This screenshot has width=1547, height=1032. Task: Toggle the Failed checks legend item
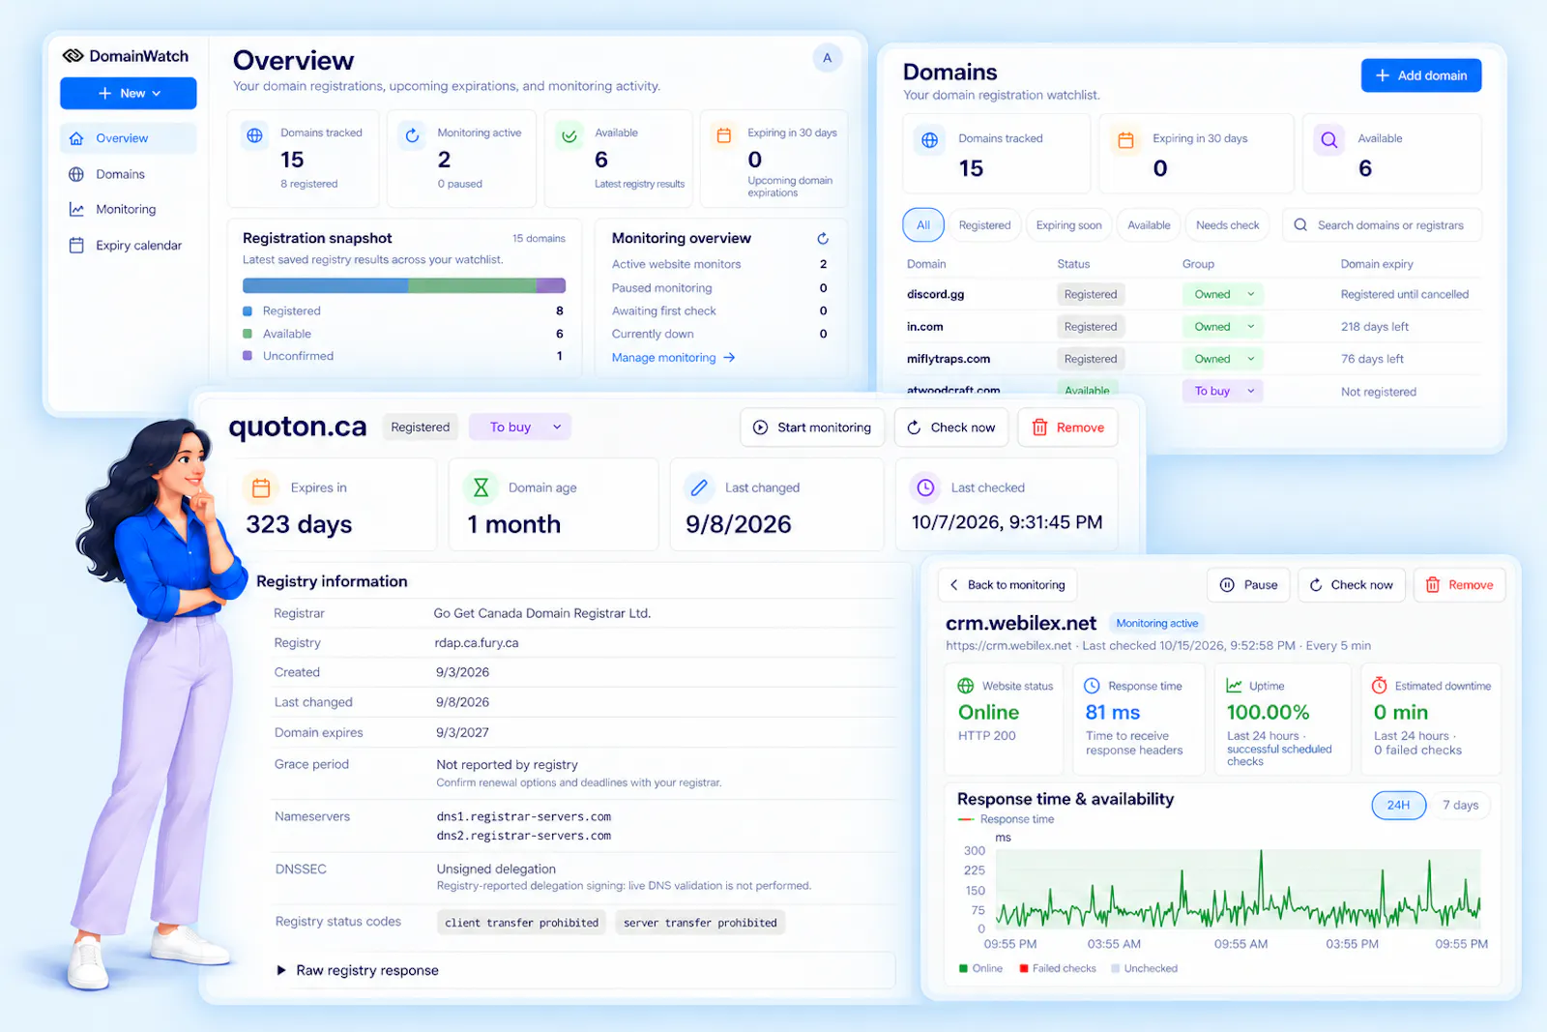click(1058, 968)
